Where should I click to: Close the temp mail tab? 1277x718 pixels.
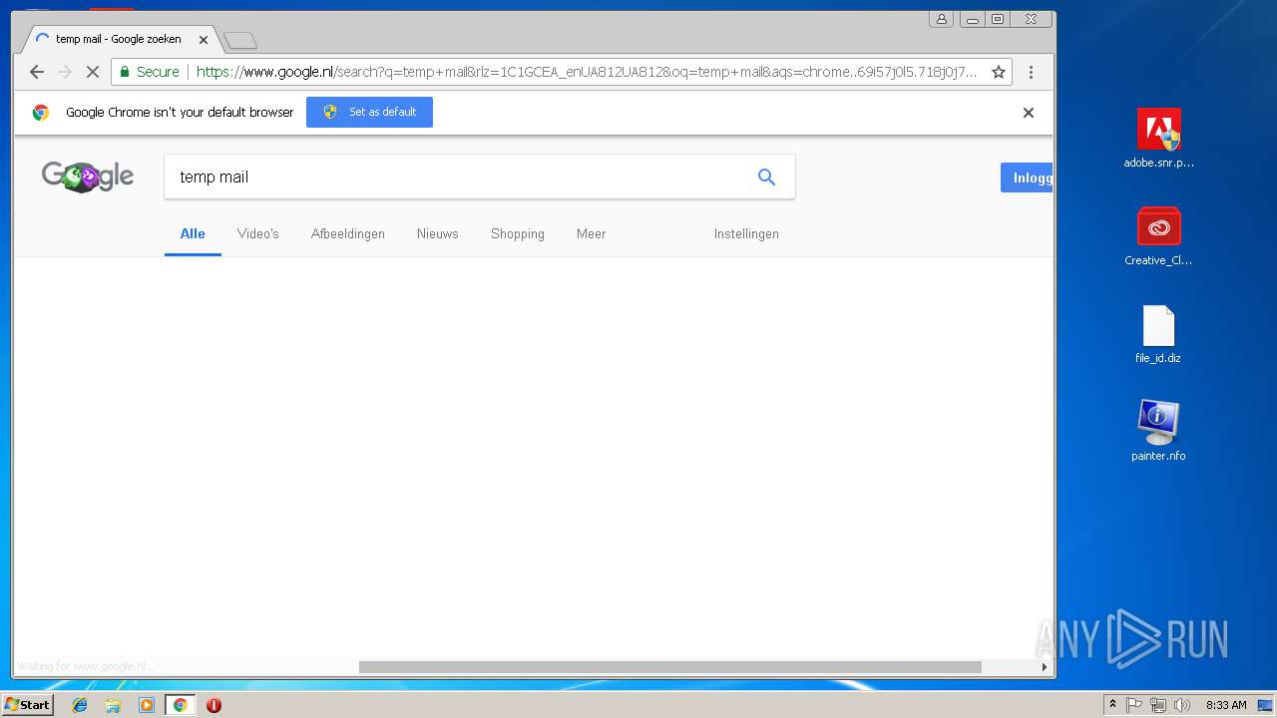tap(204, 40)
